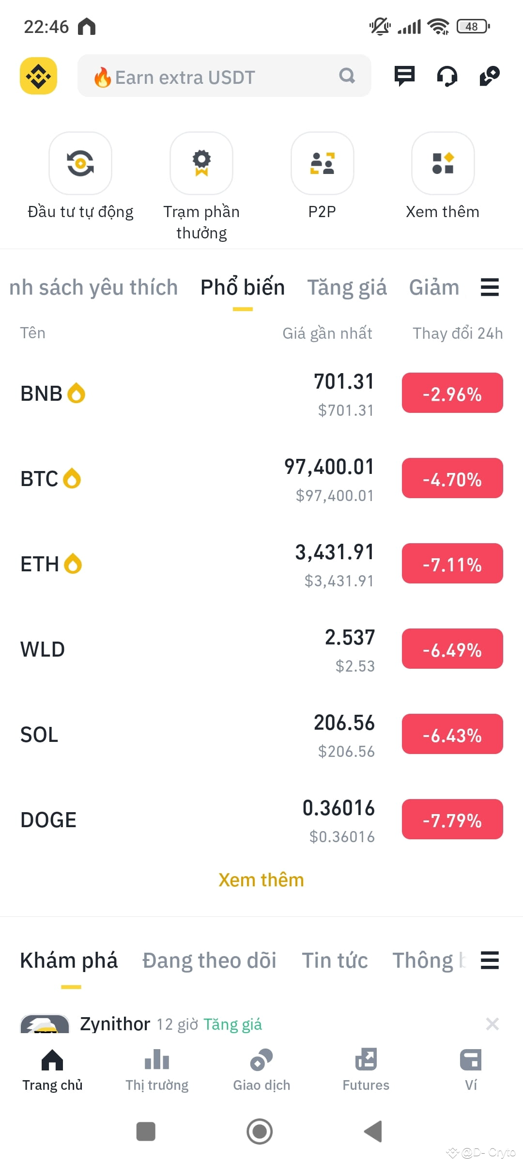
Task: Open Xem thêm services grid icon
Action: (x=443, y=163)
